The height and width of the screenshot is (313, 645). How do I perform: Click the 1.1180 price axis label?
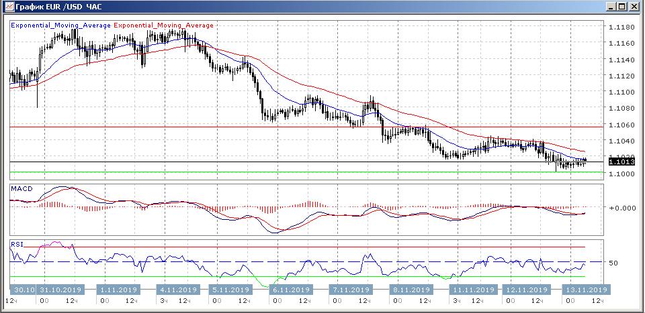(x=621, y=27)
